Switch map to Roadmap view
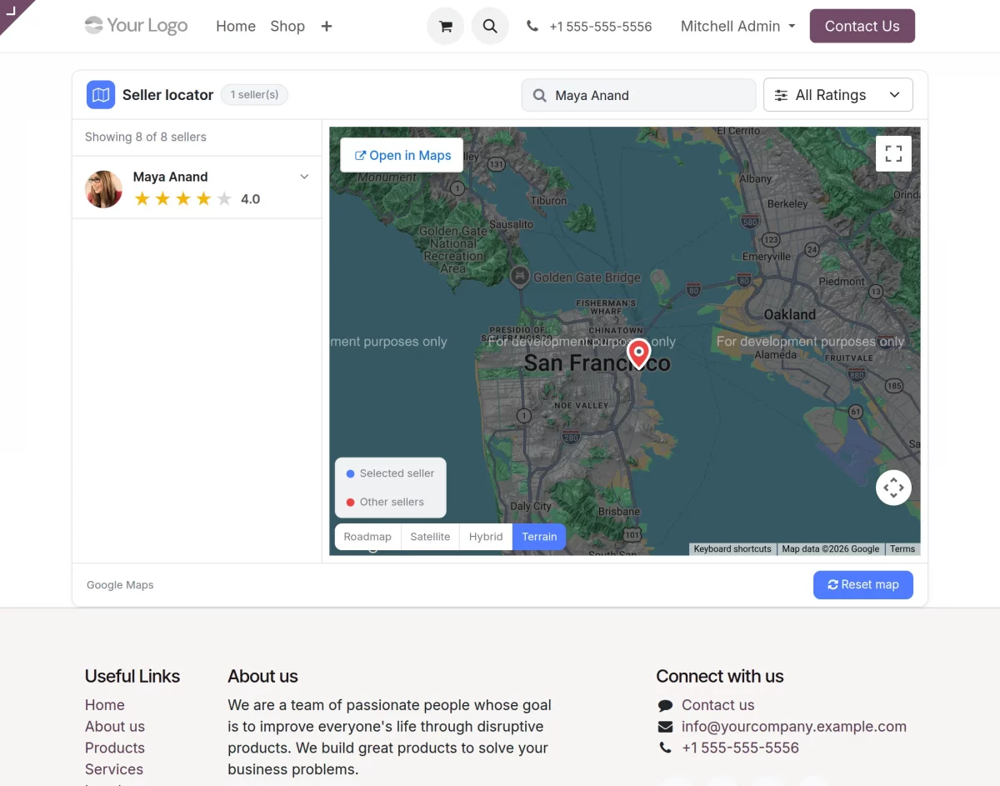The width and height of the screenshot is (1000, 786). point(367,537)
